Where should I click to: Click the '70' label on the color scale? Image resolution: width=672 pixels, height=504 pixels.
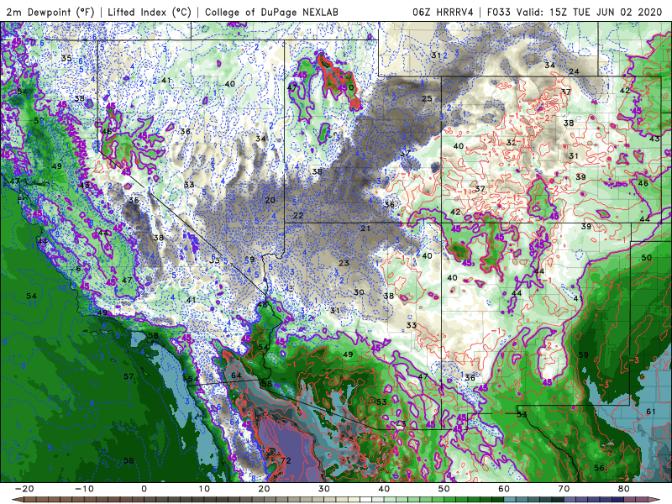(564, 489)
